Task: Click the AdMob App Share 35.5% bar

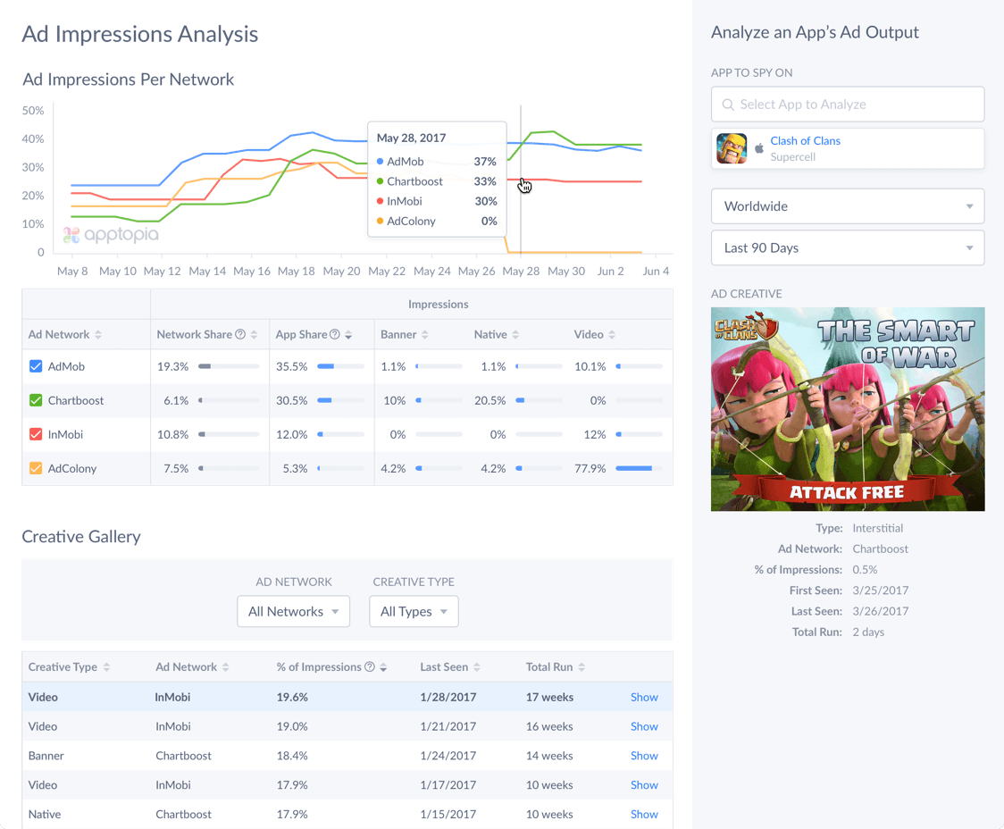Action: coord(340,366)
